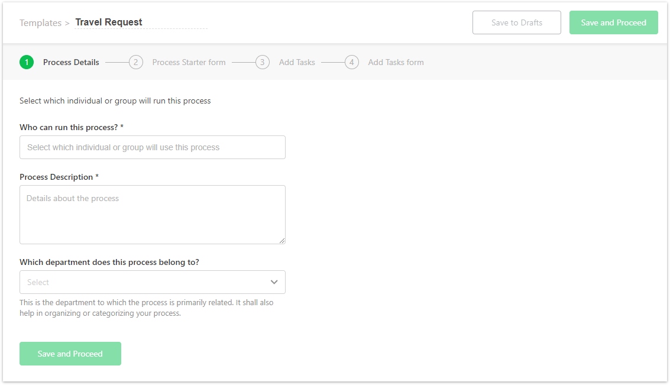Click the 'Process Description *' label
Viewport: 670px width, 385px height.
59,177
